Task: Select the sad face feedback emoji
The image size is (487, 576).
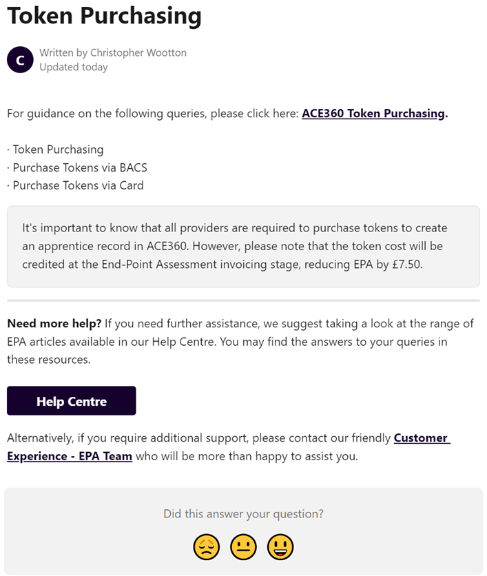Action: [x=206, y=546]
